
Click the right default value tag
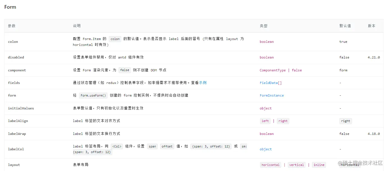pyautogui.click(x=346, y=121)
